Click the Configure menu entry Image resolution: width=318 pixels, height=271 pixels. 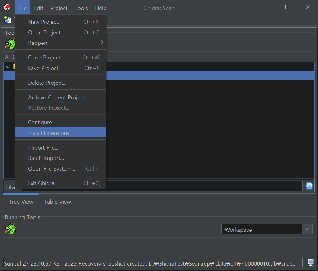click(60, 122)
